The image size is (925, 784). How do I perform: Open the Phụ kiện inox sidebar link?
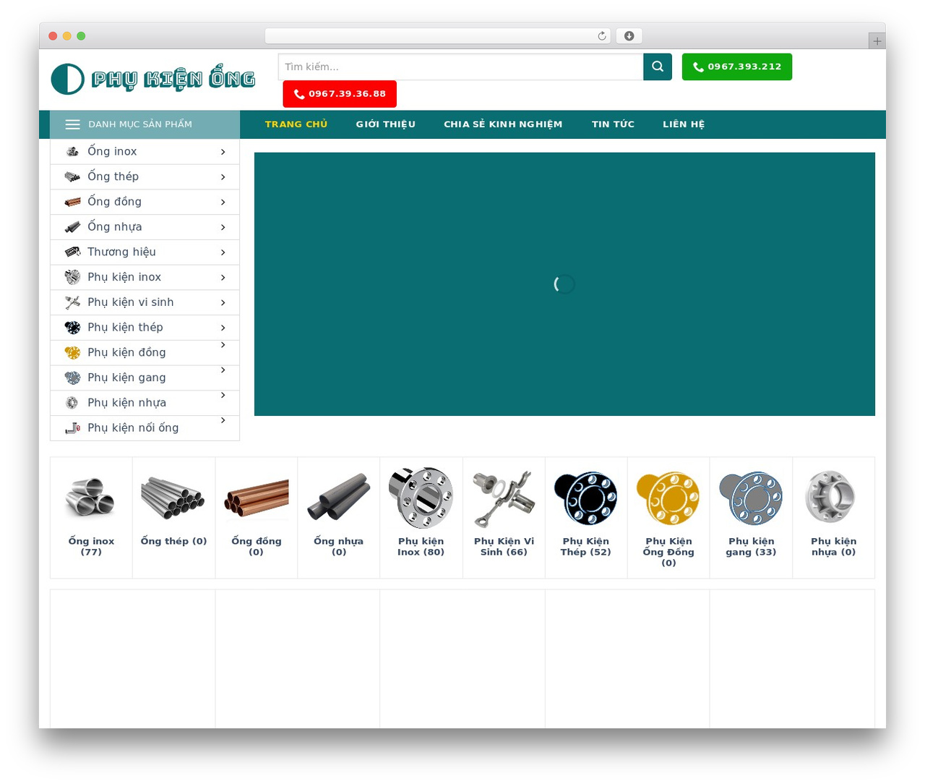tap(124, 277)
